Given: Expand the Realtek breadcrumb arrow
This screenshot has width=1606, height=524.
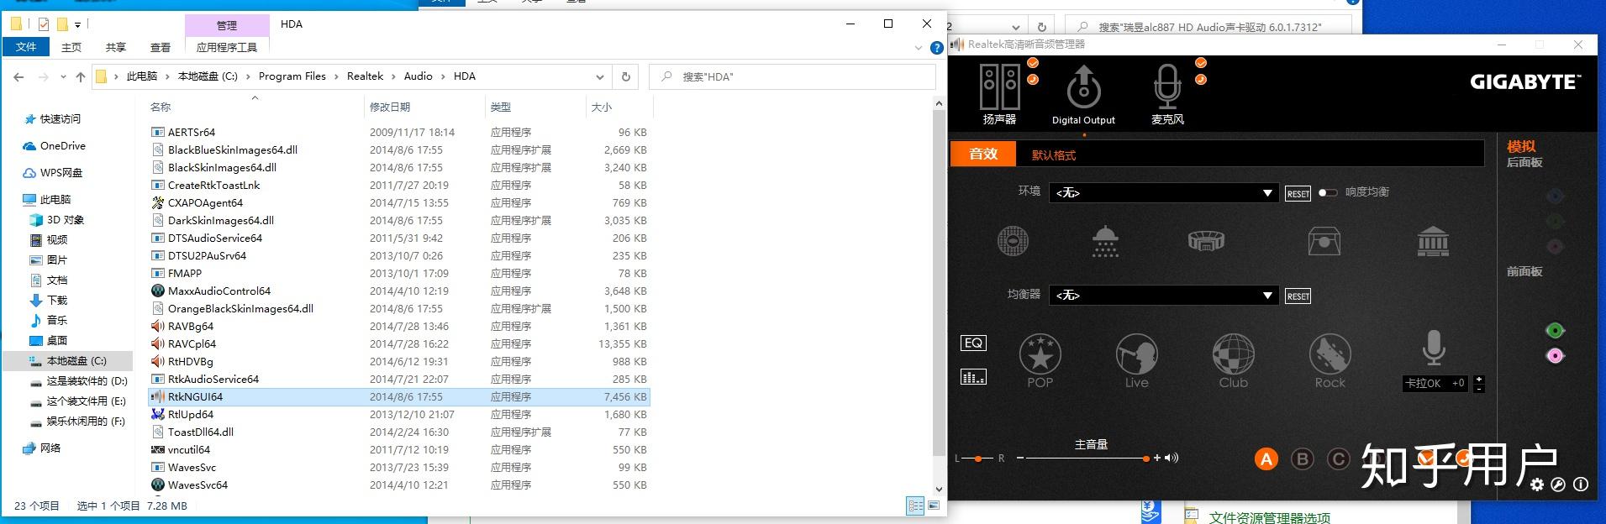Looking at the screenshot, I should (x=393, y=76).
